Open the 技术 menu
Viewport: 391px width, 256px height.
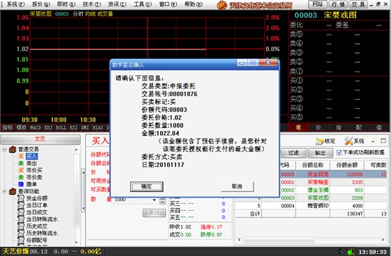click(x=91, y=4)
